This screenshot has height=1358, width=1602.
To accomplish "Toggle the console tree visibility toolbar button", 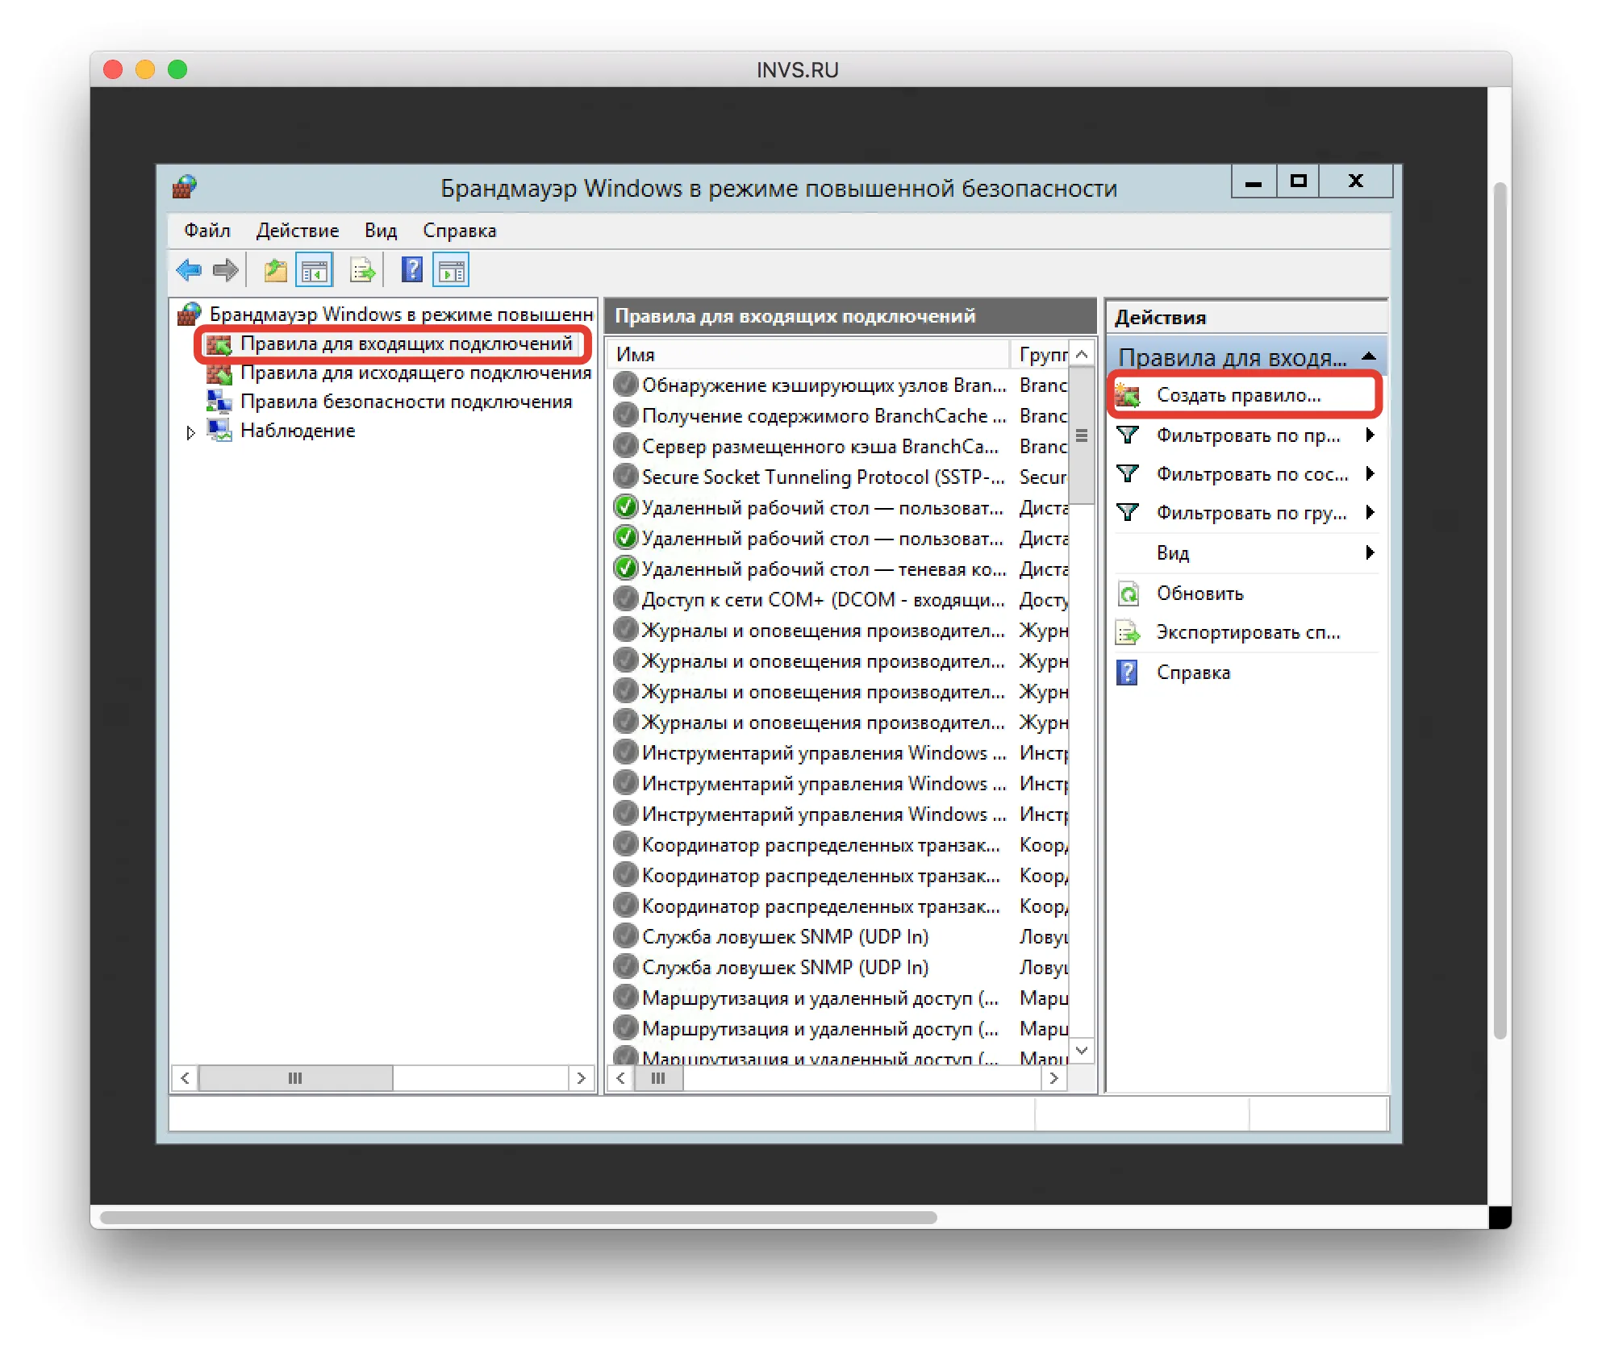I will pos(315,269).
